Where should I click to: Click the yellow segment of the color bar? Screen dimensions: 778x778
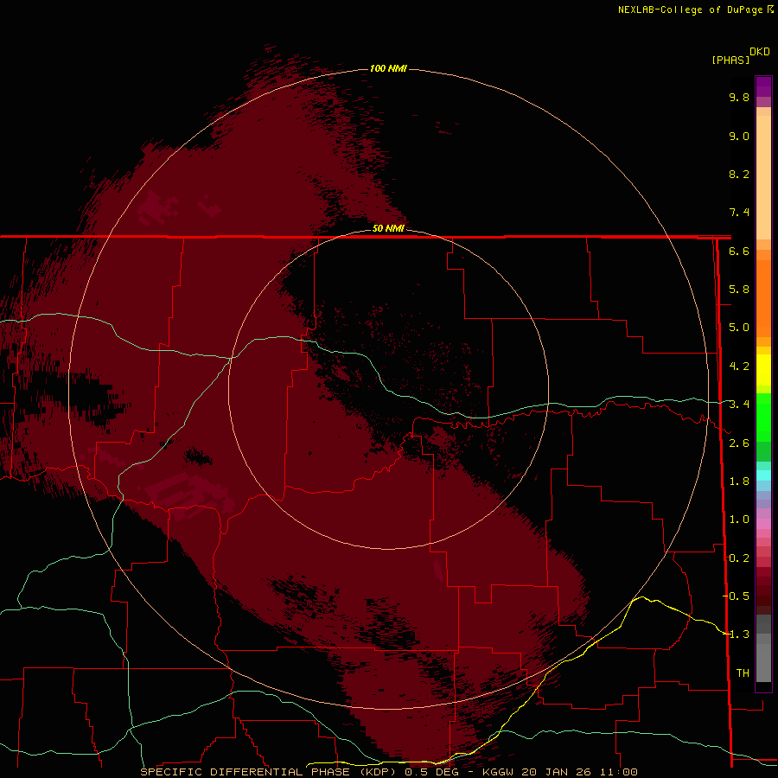[x=763, y=370]
